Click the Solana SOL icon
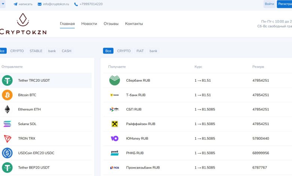This screenshot has width=292, height=176. click(x=7, y=124)
